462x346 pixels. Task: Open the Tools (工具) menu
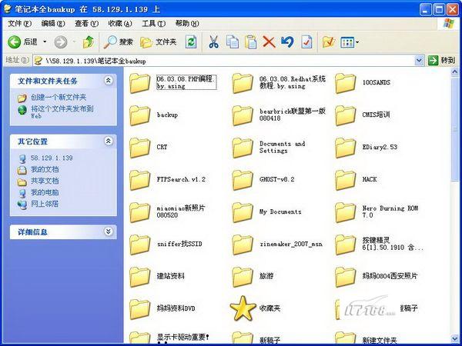pyautogui.click(x=152, y=24)
